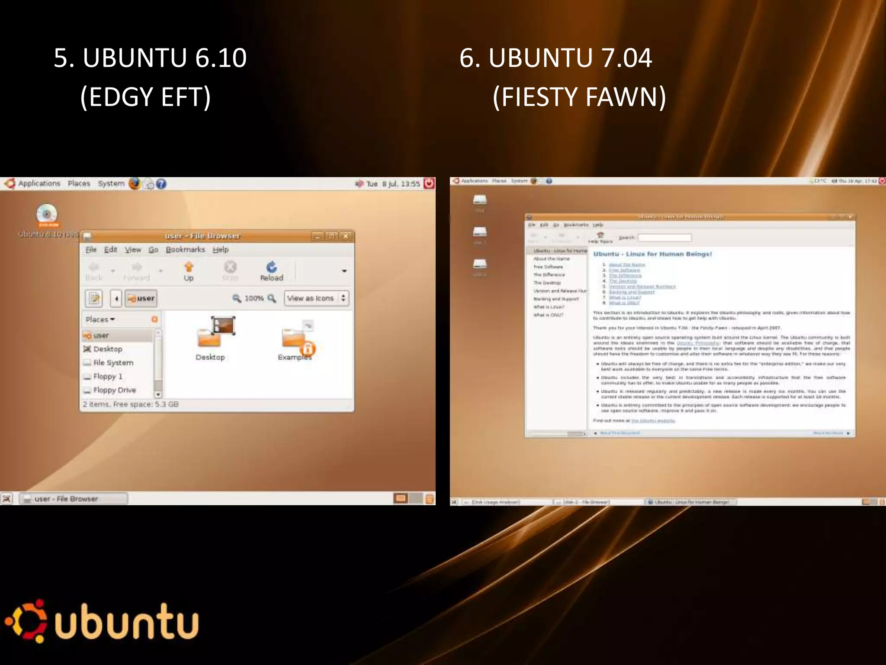
Task: Open Firefox launcher on 6.10 top panel
Action: point(135,184)
